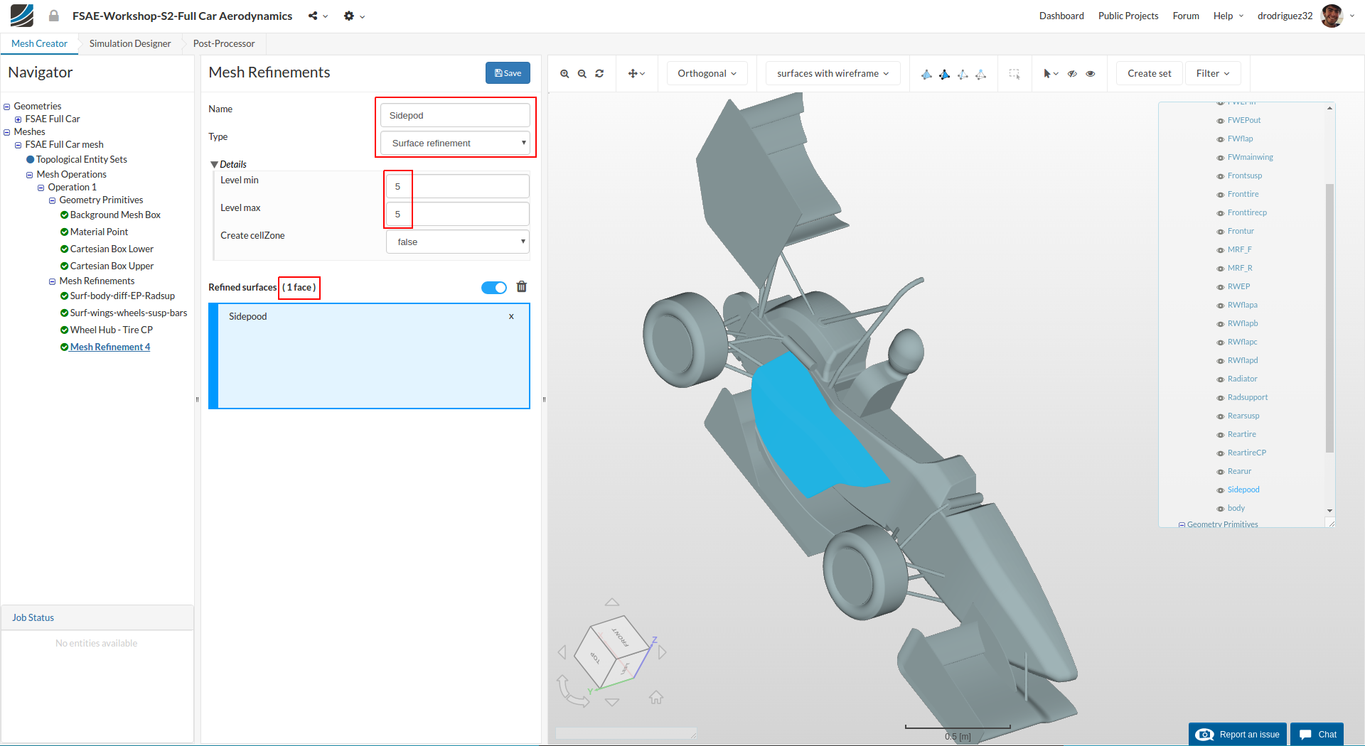Click the scene tree vertical scrollbar

coord(1329,318)
